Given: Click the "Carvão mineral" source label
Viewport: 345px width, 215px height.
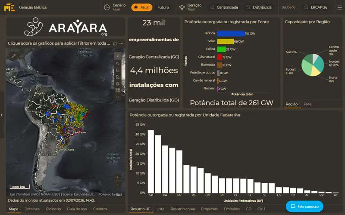Looking at the screenshot, I should coord(204,80).
